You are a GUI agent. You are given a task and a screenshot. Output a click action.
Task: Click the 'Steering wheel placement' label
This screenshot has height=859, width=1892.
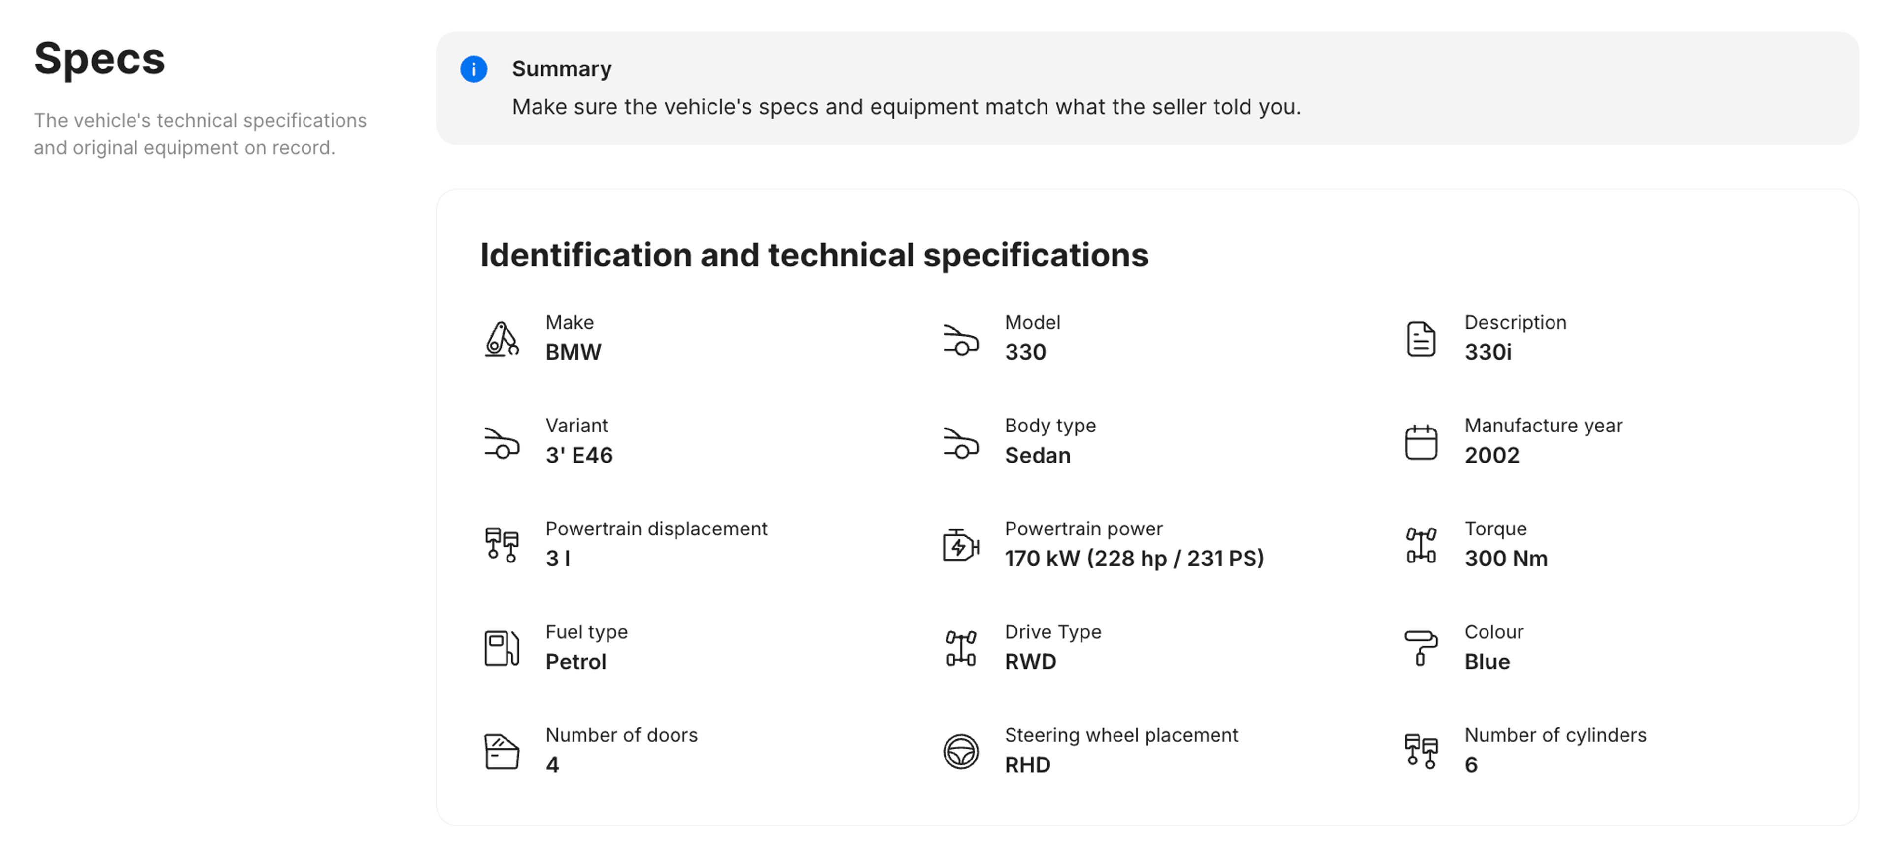(1121, 735)
